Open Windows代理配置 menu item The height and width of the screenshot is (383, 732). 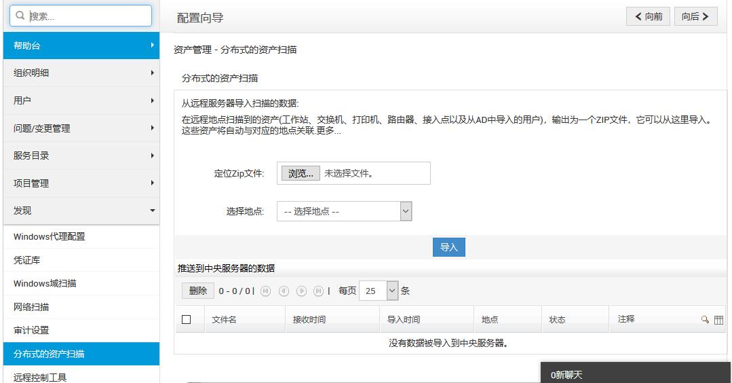click(x=81, y=236)
